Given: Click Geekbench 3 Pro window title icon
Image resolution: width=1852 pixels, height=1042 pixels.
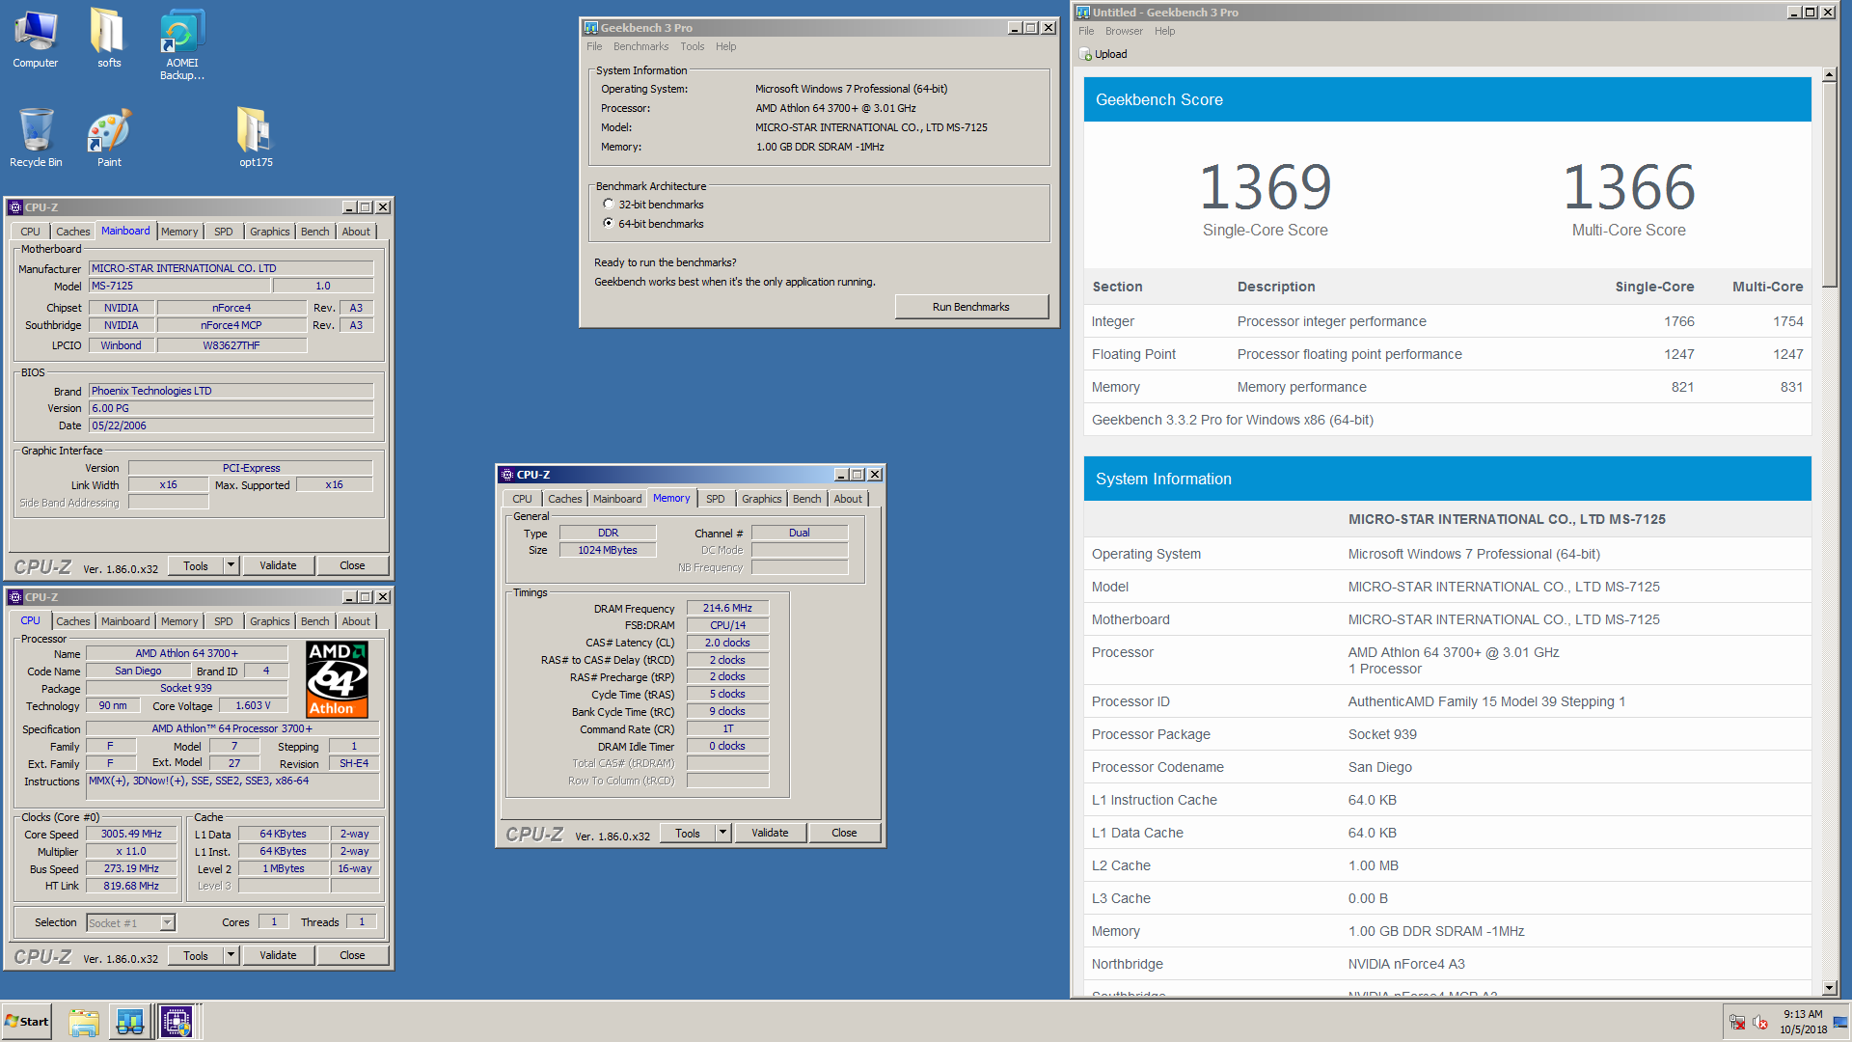Looking at the screenshot, I should [590, 28].
